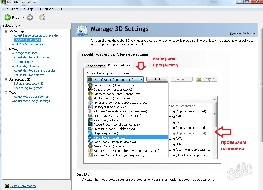263x190 pixels.
Task: Click the green Back arrow icon
Action: (8, 17)
